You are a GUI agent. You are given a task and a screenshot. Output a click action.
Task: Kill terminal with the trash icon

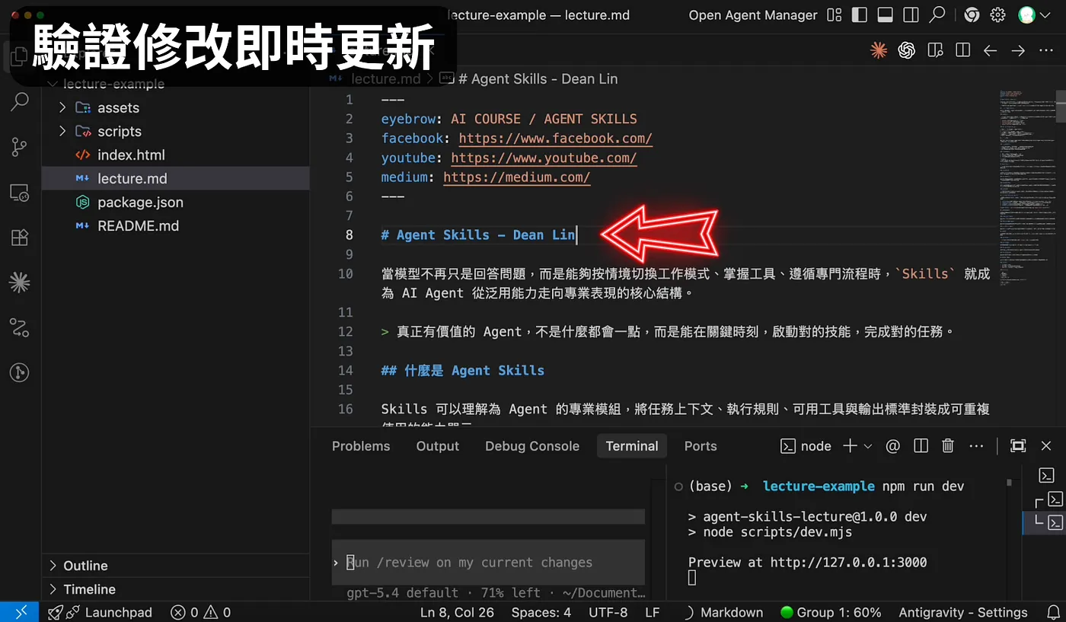tap(948, 446)
